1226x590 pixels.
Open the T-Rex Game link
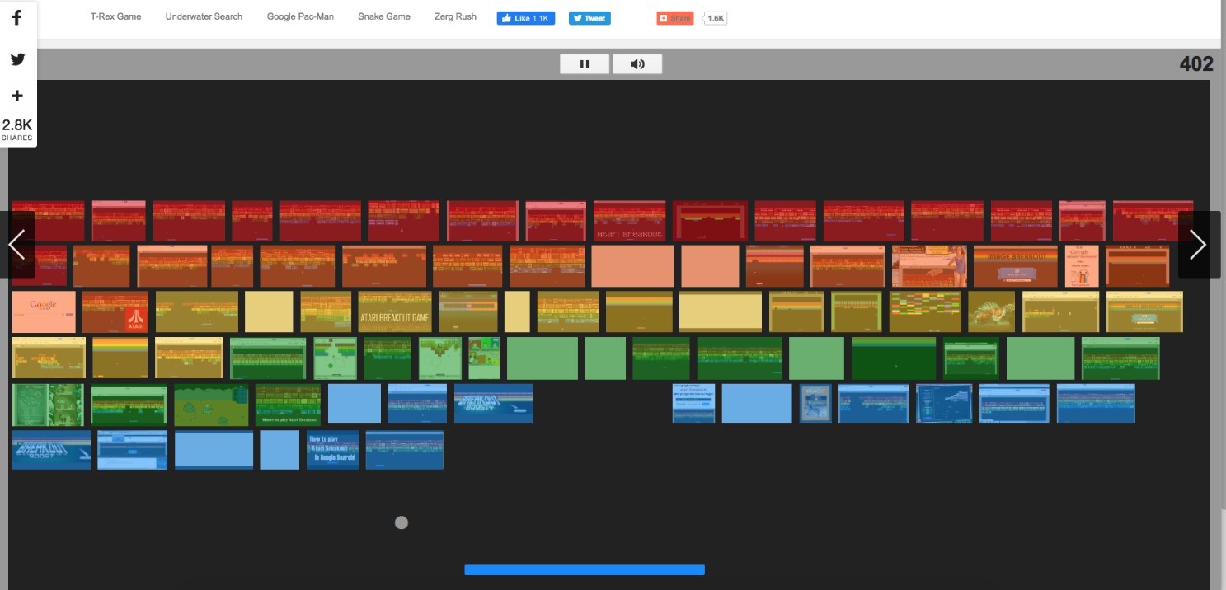tap(116, 16)
